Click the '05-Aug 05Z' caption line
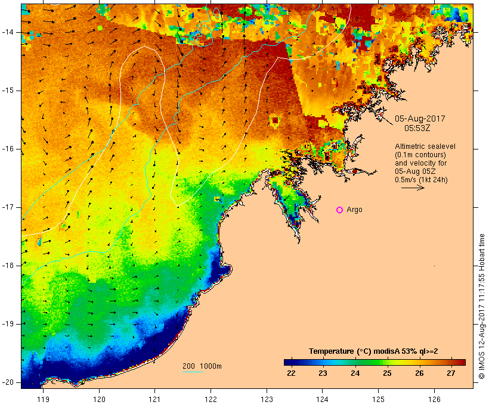 [x=415, y=172]
